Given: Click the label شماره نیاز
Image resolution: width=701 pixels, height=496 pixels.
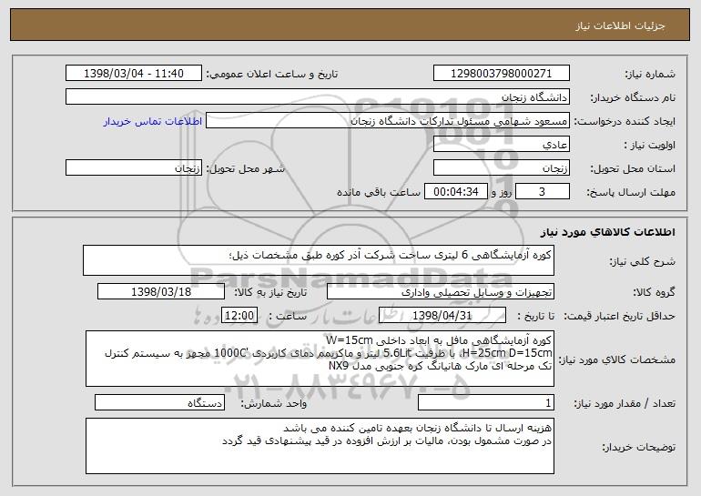Looking at the screenshot, I should [650, 75].
